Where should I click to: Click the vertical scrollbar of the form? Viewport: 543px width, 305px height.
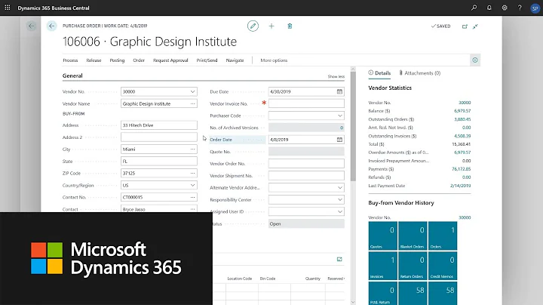tap(353, 127)
